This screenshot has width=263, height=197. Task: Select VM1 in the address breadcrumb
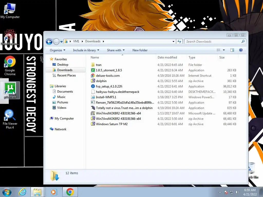tap(76, 41)
